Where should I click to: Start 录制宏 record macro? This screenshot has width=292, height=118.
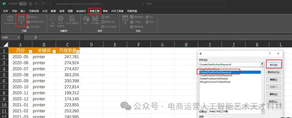(x=32, y=17)
